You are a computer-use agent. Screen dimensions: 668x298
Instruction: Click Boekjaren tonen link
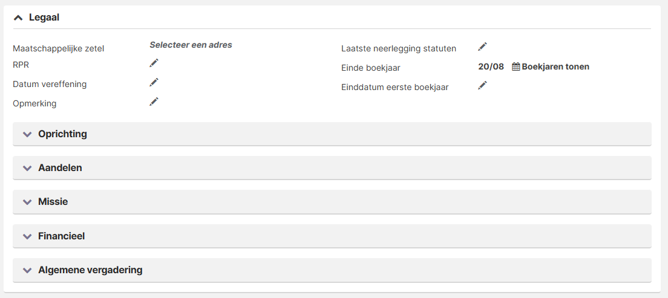pyautogui.click(x=555, y=67)
